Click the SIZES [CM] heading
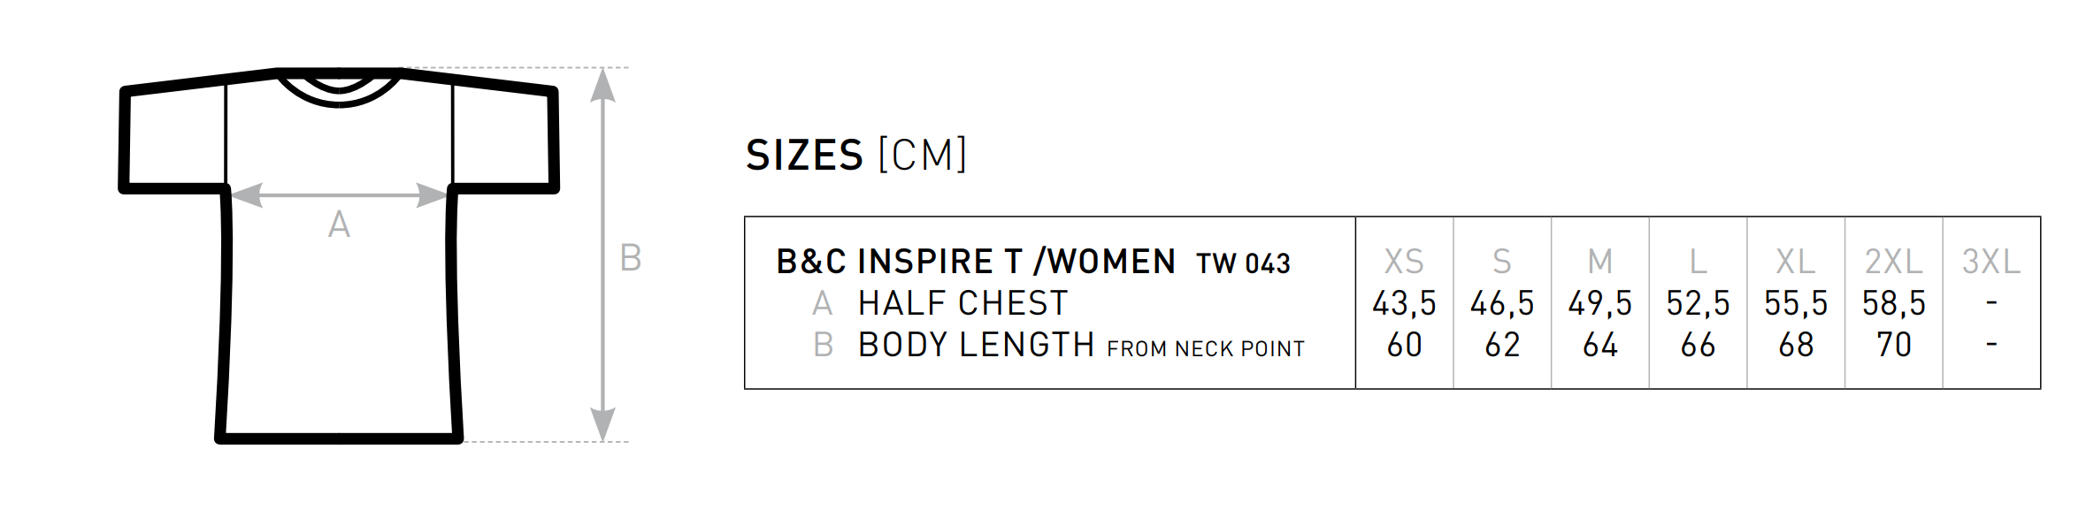The image size is (2086, 518). [855, 156]
